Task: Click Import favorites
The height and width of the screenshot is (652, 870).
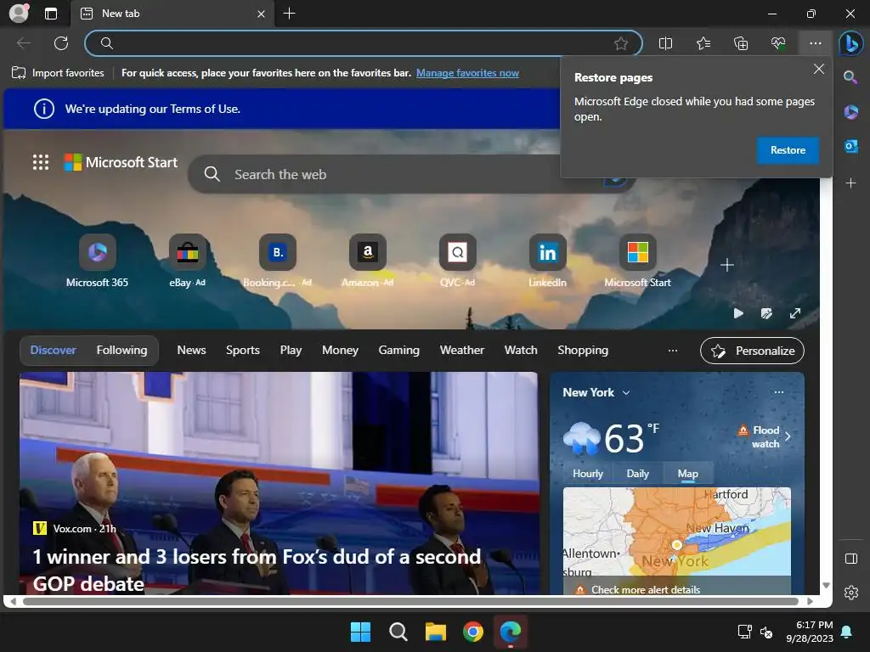Action: [58, 73]
